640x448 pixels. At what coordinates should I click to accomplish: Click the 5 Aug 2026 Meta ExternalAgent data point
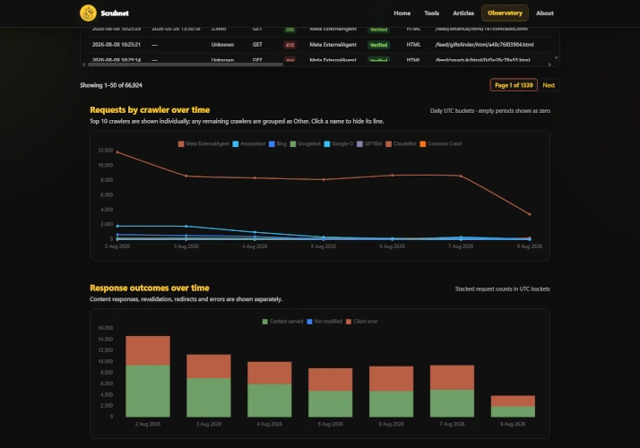pyautogui.click(x=324, y=179)
